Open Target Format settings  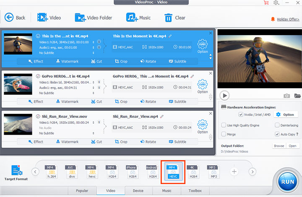tap(16, 173)
